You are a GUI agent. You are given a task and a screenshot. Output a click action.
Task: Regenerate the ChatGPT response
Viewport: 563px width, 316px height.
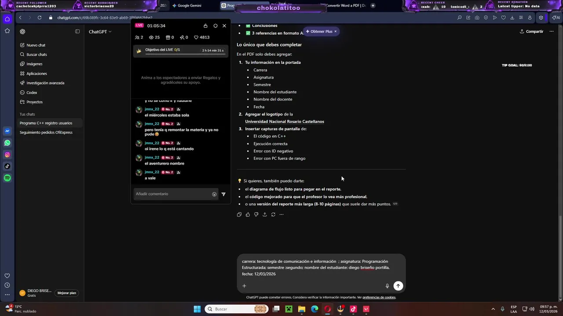[273, 215]
